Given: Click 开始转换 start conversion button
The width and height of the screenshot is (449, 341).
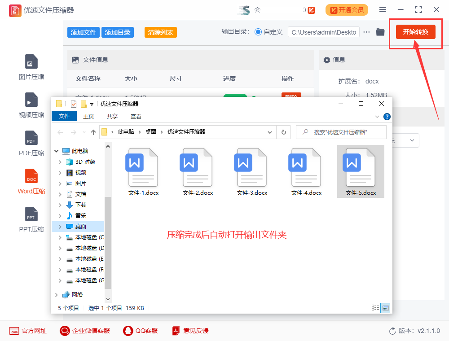Looking at the screenshot, I should point(415,32).
